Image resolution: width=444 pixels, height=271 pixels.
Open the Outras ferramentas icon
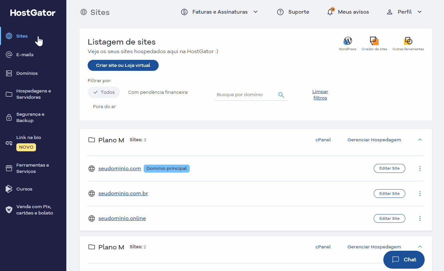pos(408,41)
